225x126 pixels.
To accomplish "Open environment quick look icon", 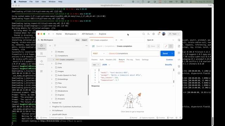I will tap(179, 40).
